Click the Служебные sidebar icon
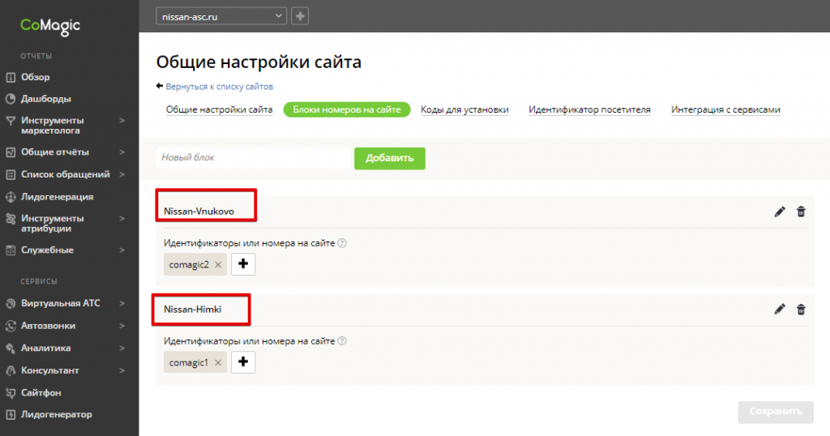830x436 pixels. pyautogui.click(x=11, y=250)
